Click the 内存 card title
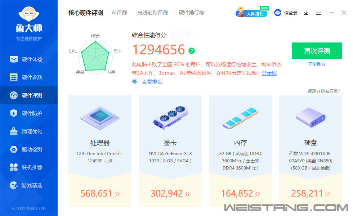This screenshot has height=216, width=353. pos(241,143)
